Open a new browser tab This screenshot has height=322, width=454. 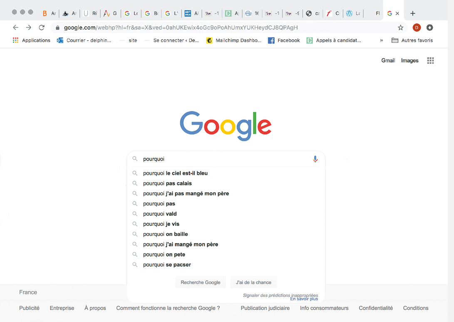coord(412,13)
